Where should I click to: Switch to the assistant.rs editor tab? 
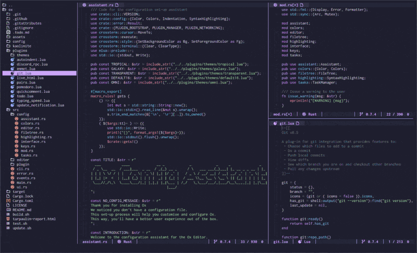(101, 5)
